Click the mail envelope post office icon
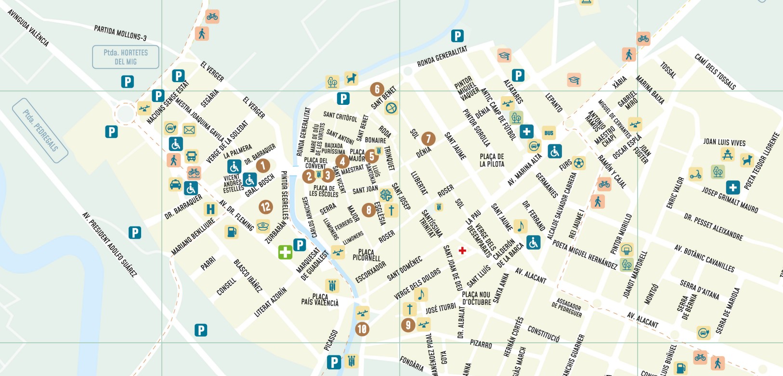The height and width of the screenshot is (376, 783). click(189, 130)
